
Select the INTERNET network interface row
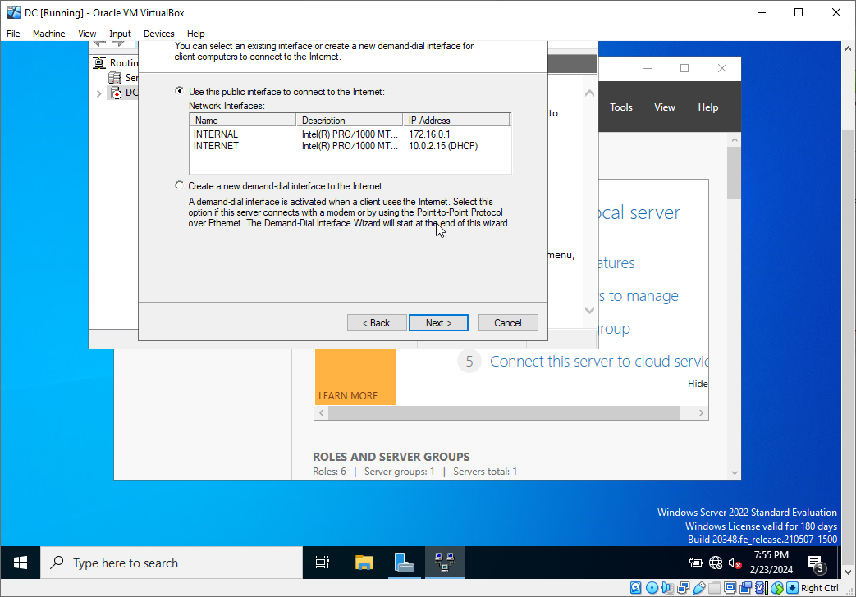coord(350,146)
